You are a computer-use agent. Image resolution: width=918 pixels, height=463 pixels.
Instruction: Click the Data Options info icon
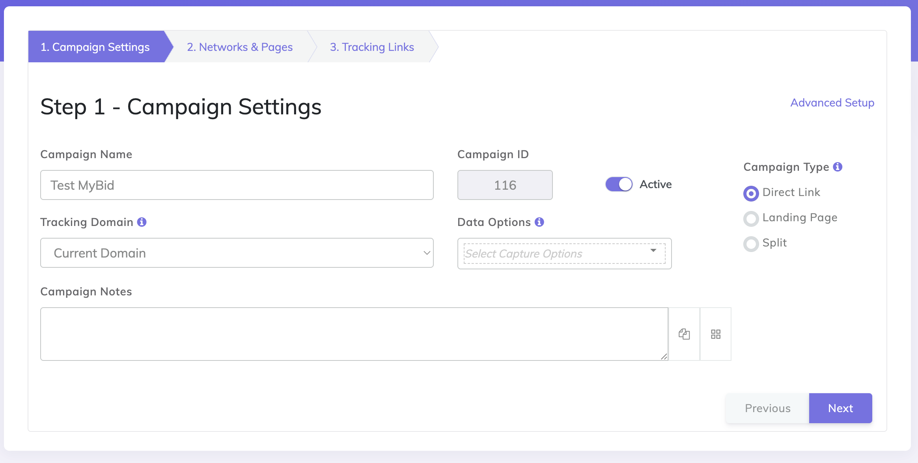coord(539,222)
